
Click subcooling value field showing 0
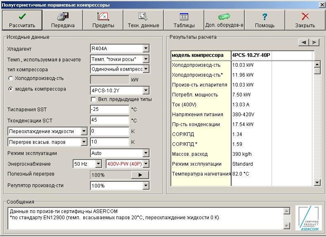[110, 131]
